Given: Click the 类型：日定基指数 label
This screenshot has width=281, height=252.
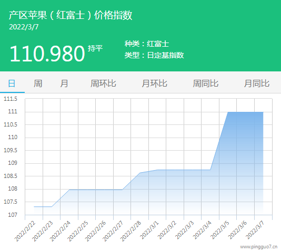Looking at the screenshot, I should coord(154,55).
